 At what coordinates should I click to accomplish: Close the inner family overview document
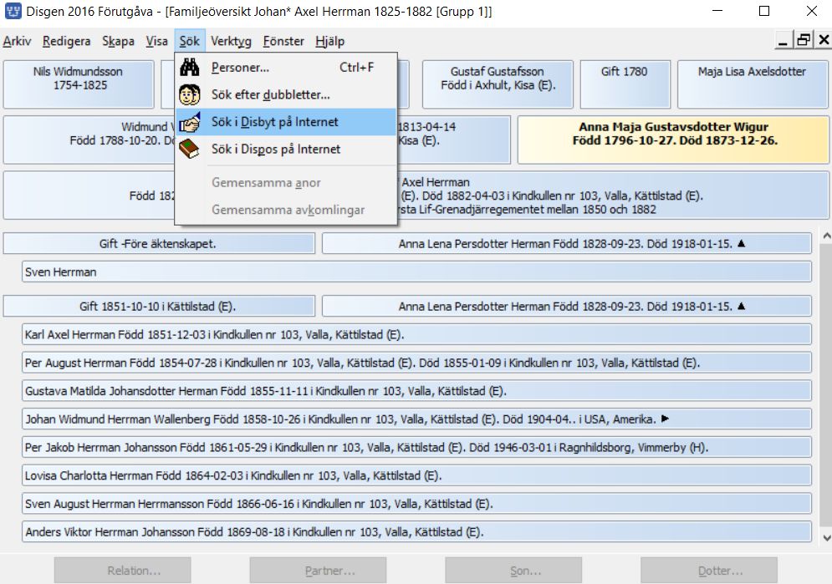824,40
